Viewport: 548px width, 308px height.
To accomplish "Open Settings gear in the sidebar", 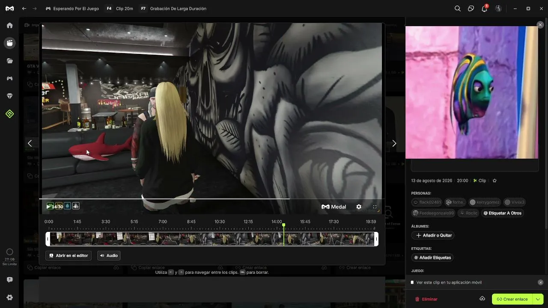I will (9, 297).
